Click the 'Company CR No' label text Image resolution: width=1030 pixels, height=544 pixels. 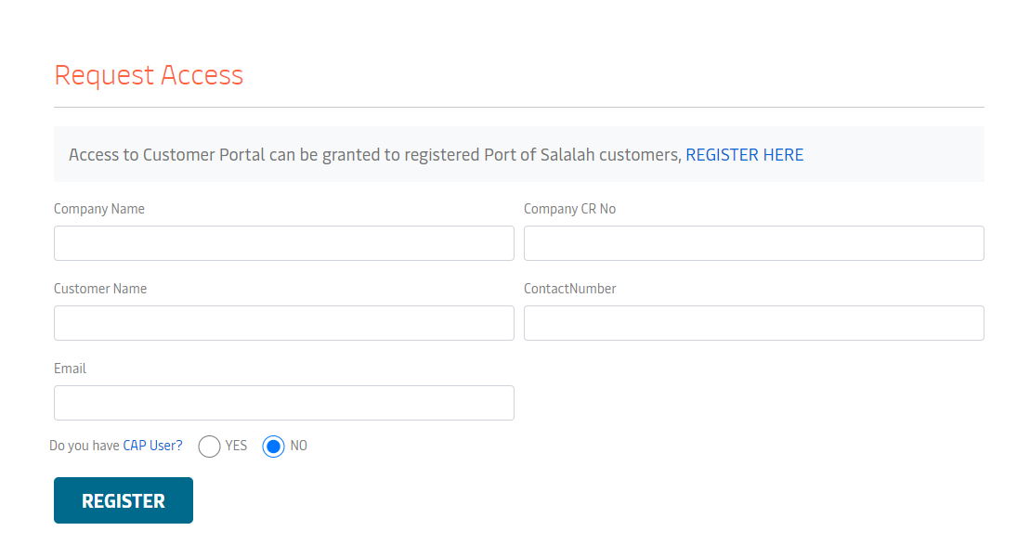(x=569, y=209)
